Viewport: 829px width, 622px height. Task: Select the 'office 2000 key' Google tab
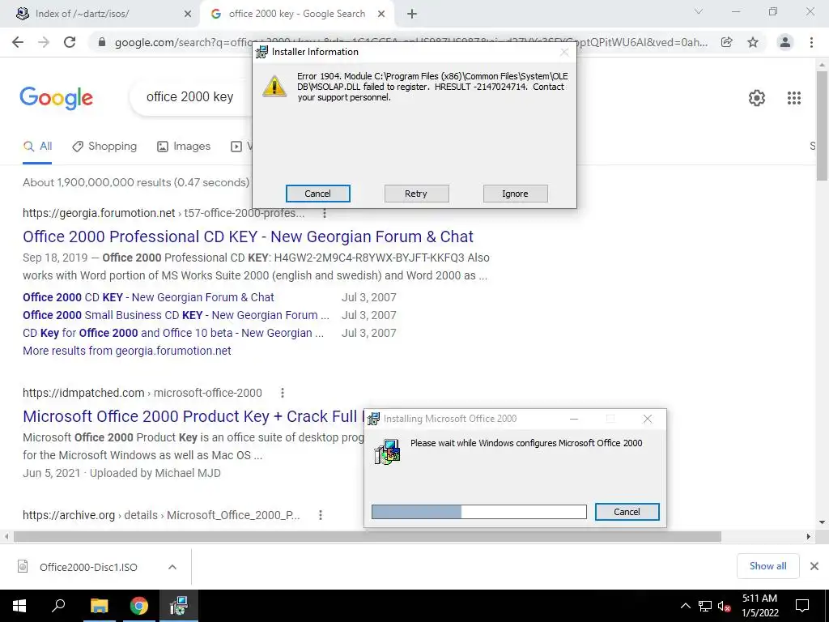point(296,14)
